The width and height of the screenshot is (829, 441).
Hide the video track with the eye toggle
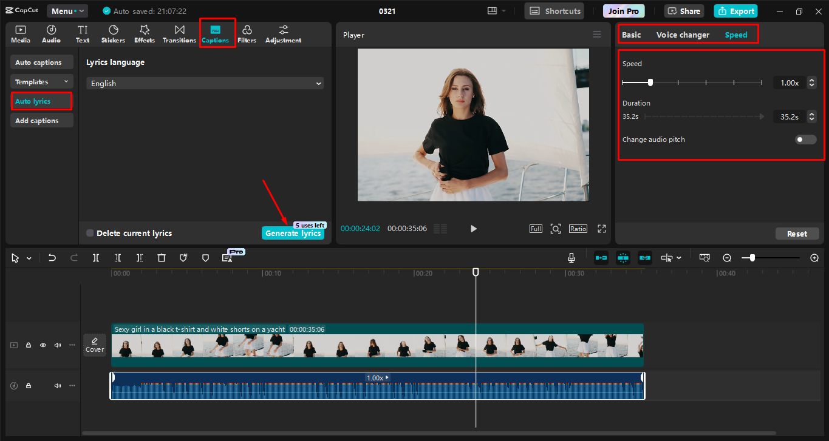tap(43, 345)
